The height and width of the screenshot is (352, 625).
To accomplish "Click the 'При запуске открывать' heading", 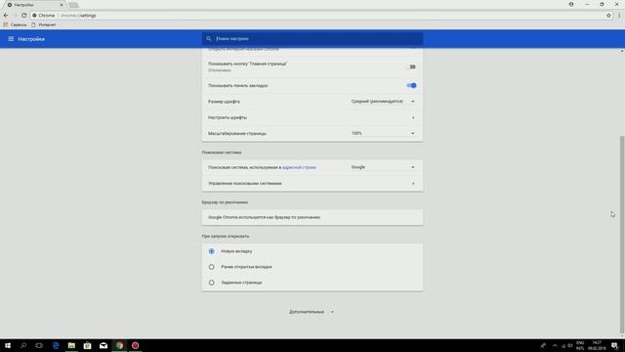I will click(226, 237).
